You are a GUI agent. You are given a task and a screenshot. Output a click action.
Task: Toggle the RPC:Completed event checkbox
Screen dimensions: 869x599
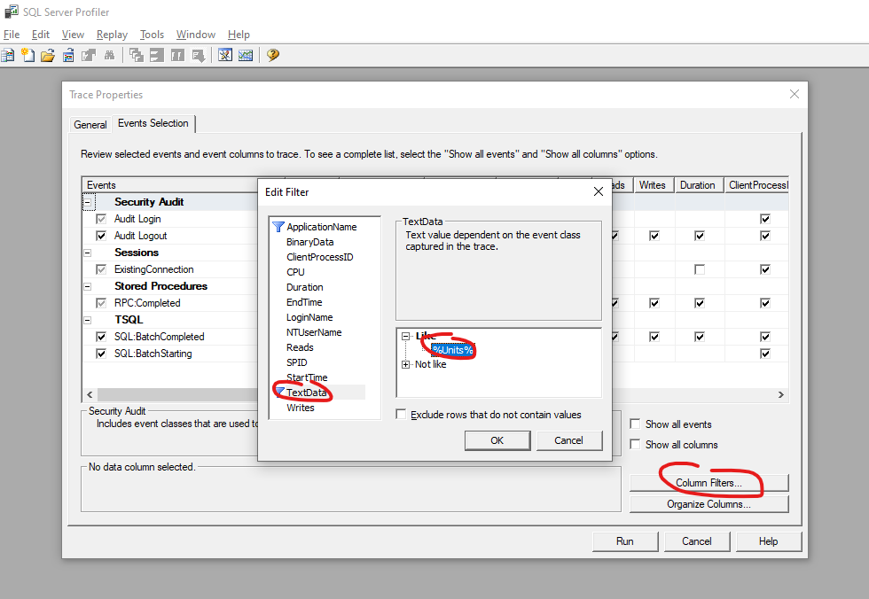(101, 303)
